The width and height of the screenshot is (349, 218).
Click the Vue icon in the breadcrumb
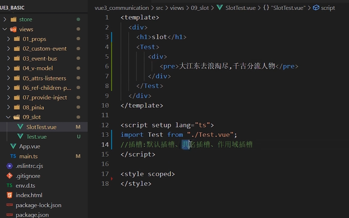220,8
